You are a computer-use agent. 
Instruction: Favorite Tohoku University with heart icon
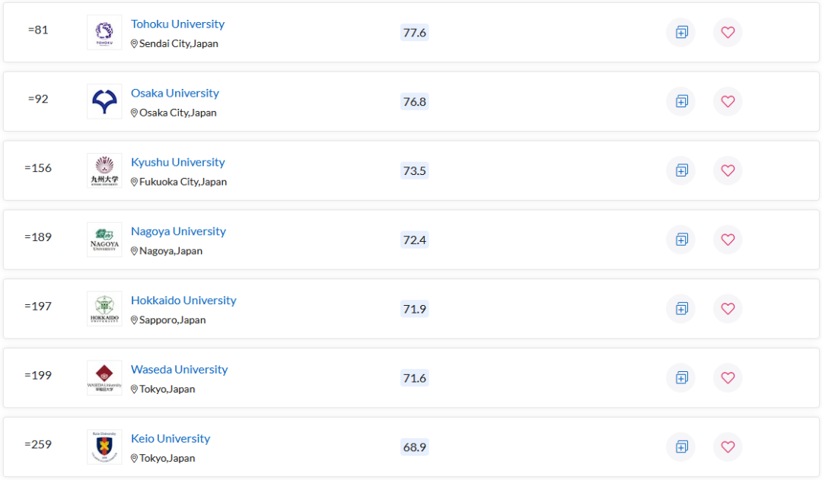(728, 33)
